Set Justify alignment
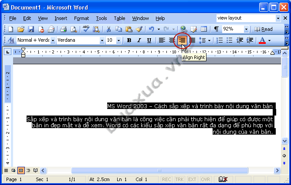 click(193, 40)
